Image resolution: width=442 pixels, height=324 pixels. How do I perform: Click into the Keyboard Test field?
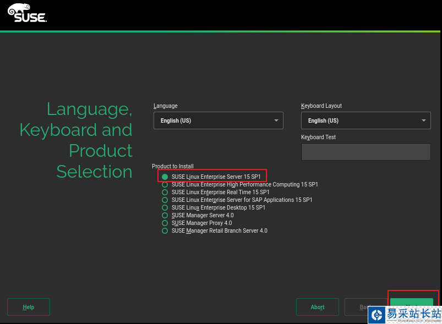tap(365, 152)
